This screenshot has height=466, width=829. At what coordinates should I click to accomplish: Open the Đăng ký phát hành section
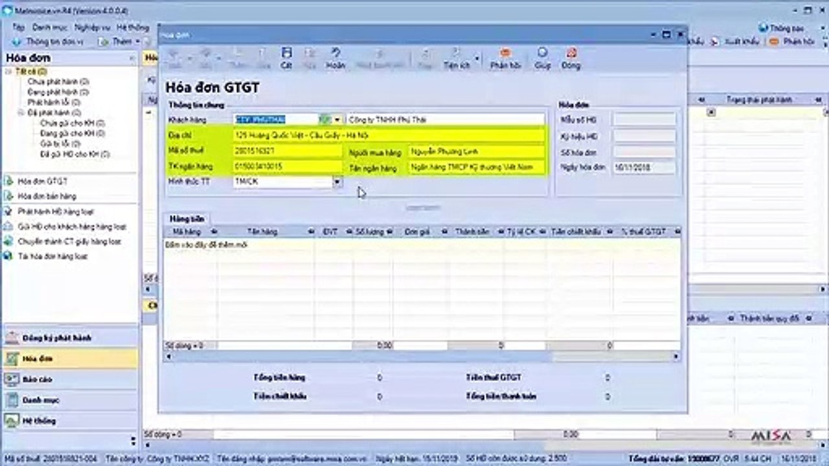69,338
